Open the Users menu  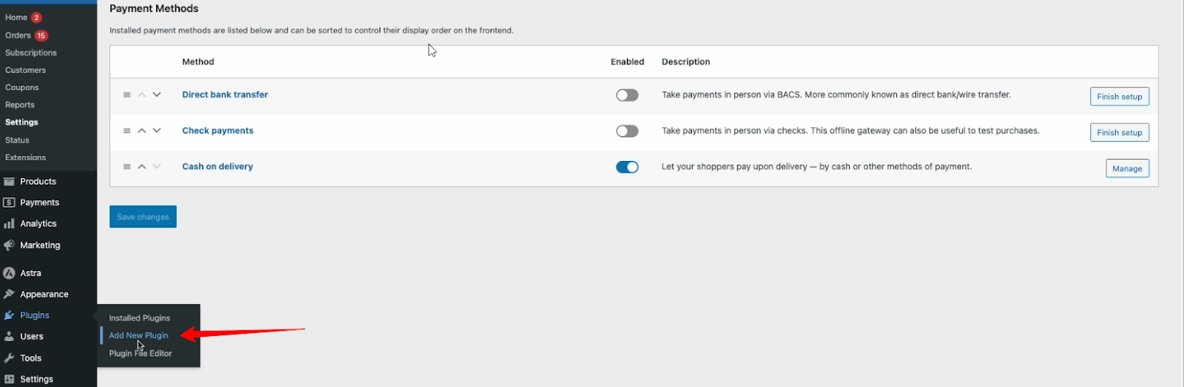tap(32, 336)
